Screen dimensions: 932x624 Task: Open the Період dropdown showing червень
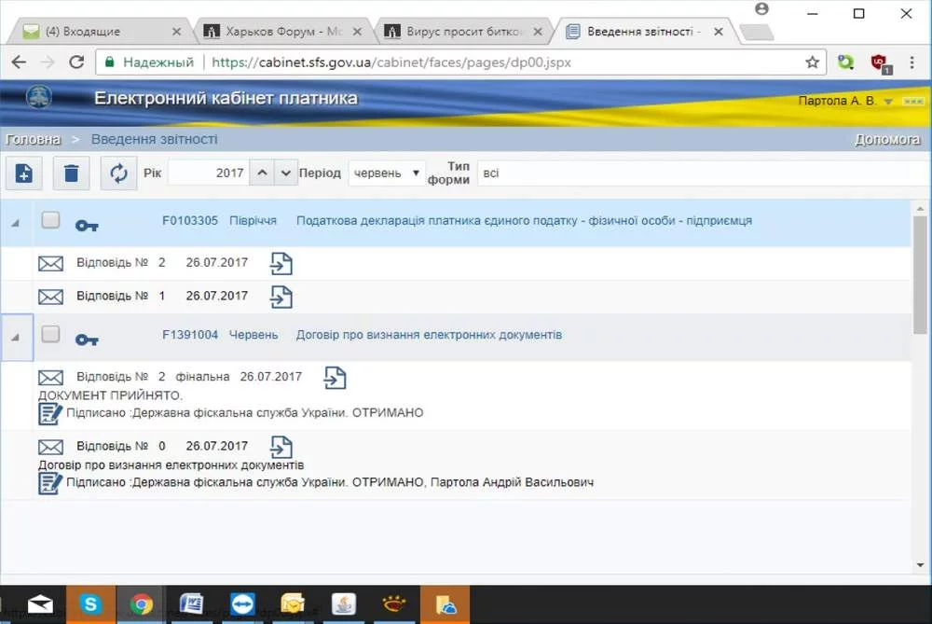point(387,173)
